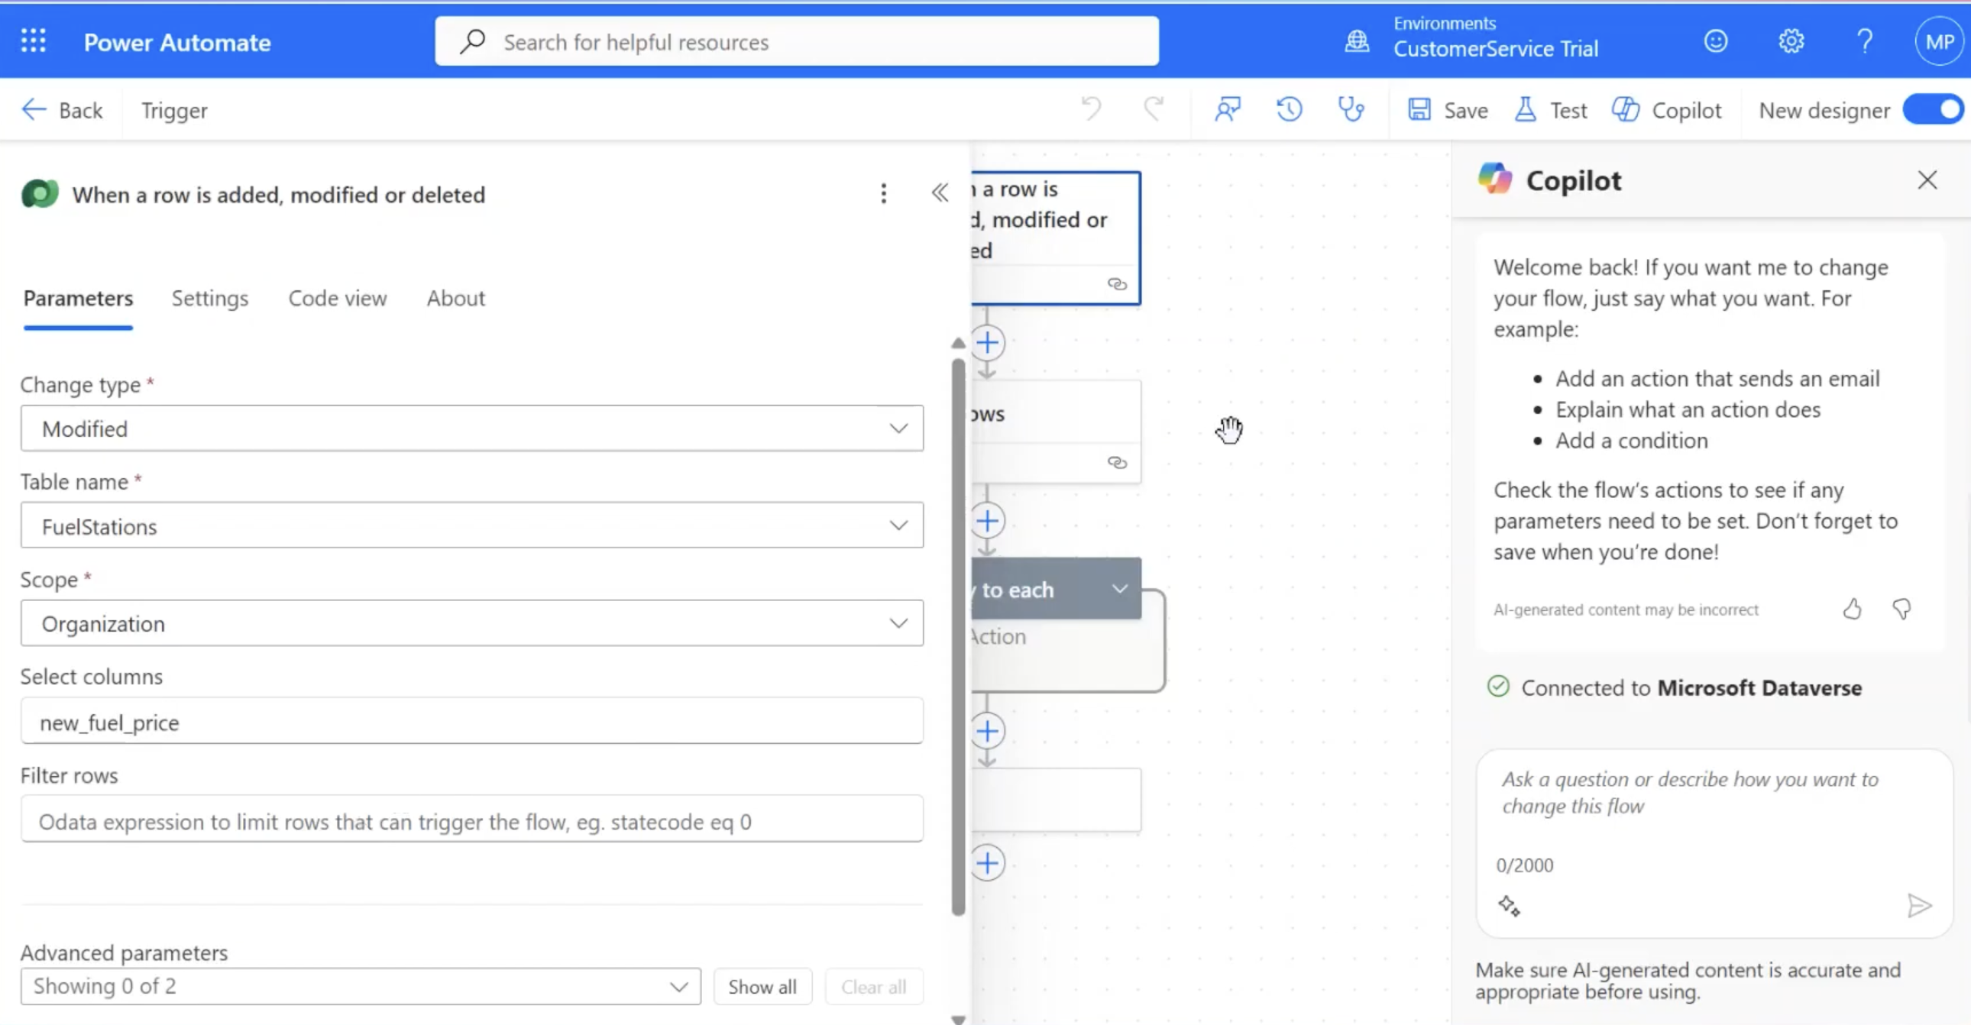Viewport: 1971px width, 1025px height.
Task: Open the version history clock icon
Action: tap(1290, 110)
